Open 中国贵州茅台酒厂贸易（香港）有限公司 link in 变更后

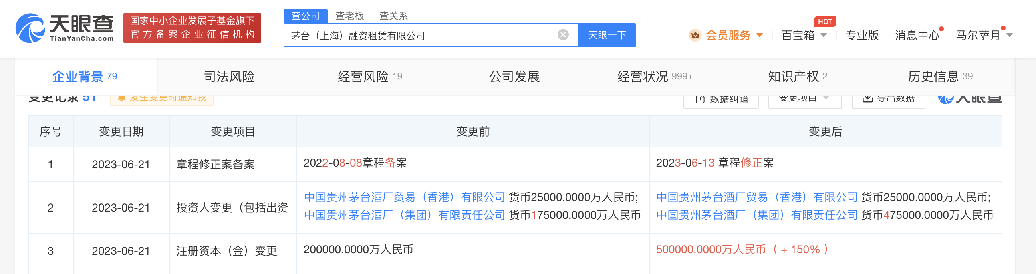[x=757, y=197]
